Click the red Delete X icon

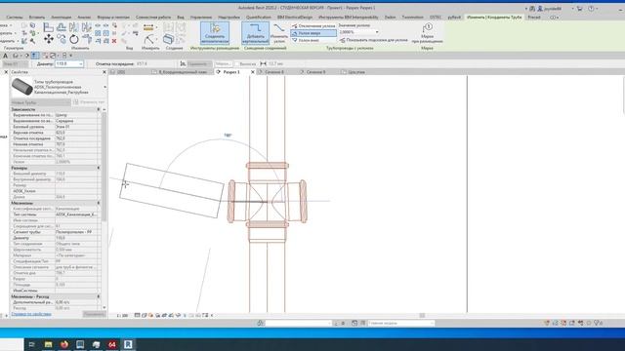tap(114, 41)
